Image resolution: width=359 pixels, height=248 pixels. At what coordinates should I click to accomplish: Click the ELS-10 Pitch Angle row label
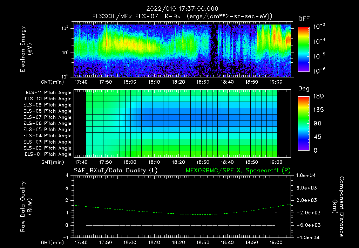click(x=48, y=99)
